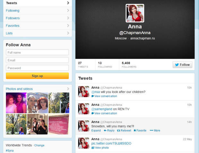Open the Tweets sidebar item
Image resolution: width=199 pixels, height=153 pixels.
(38, 3)
